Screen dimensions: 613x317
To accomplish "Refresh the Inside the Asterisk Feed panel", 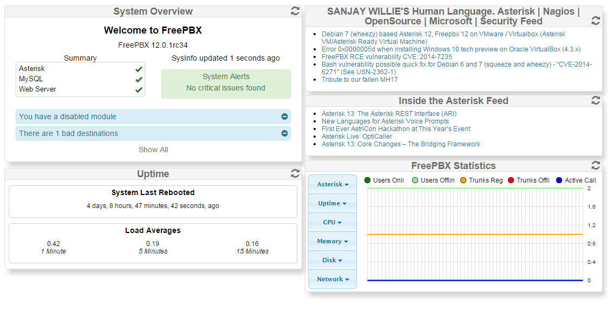I will coord(596,101).
